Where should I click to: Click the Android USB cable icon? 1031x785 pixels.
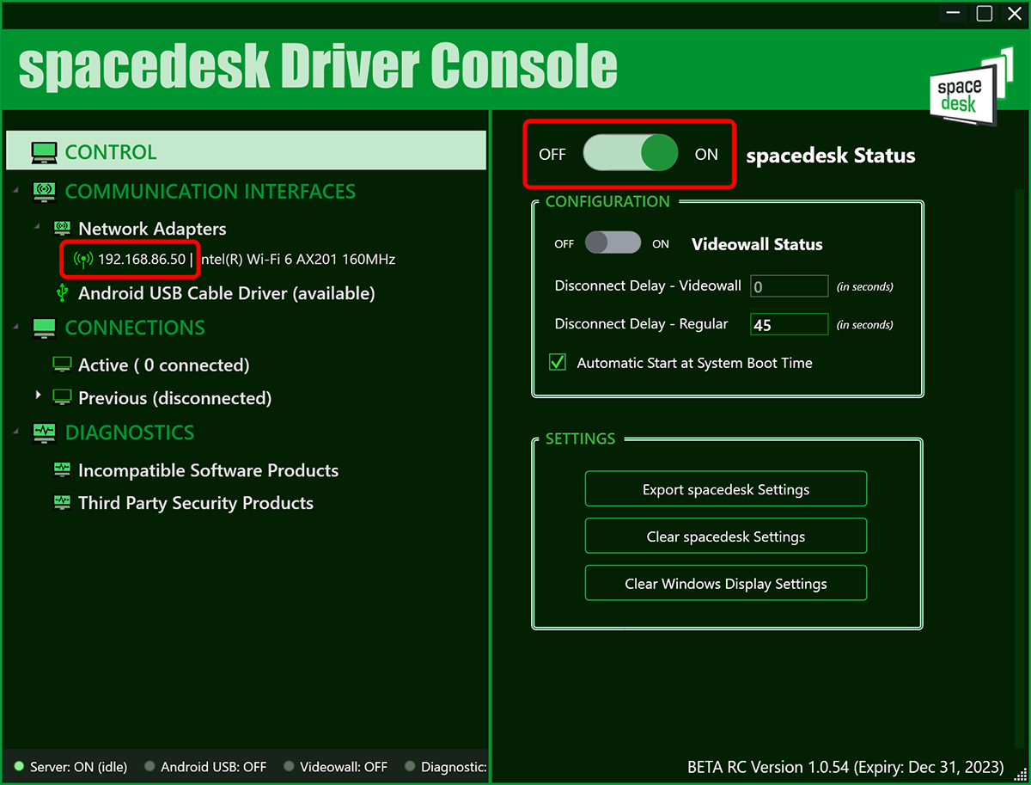[61, 293]
